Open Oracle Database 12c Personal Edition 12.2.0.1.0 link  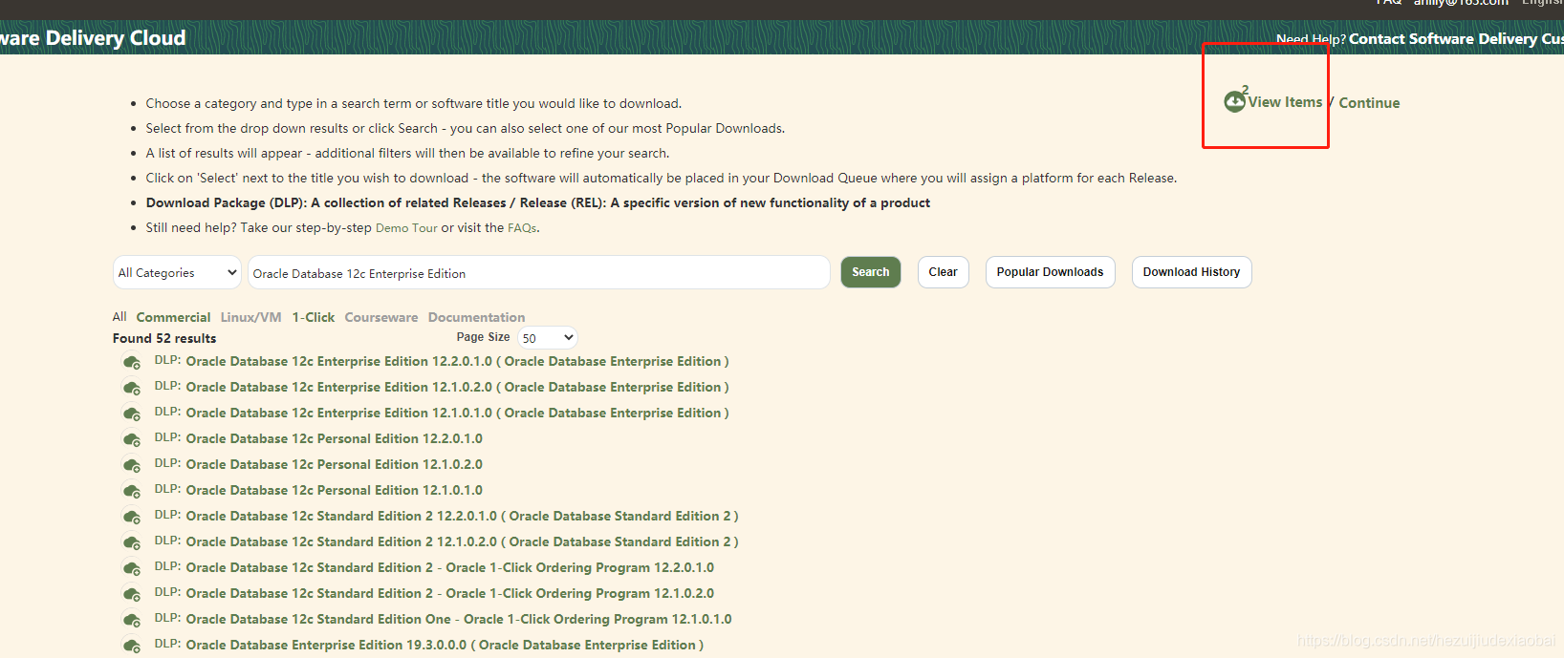coord(334,439)
